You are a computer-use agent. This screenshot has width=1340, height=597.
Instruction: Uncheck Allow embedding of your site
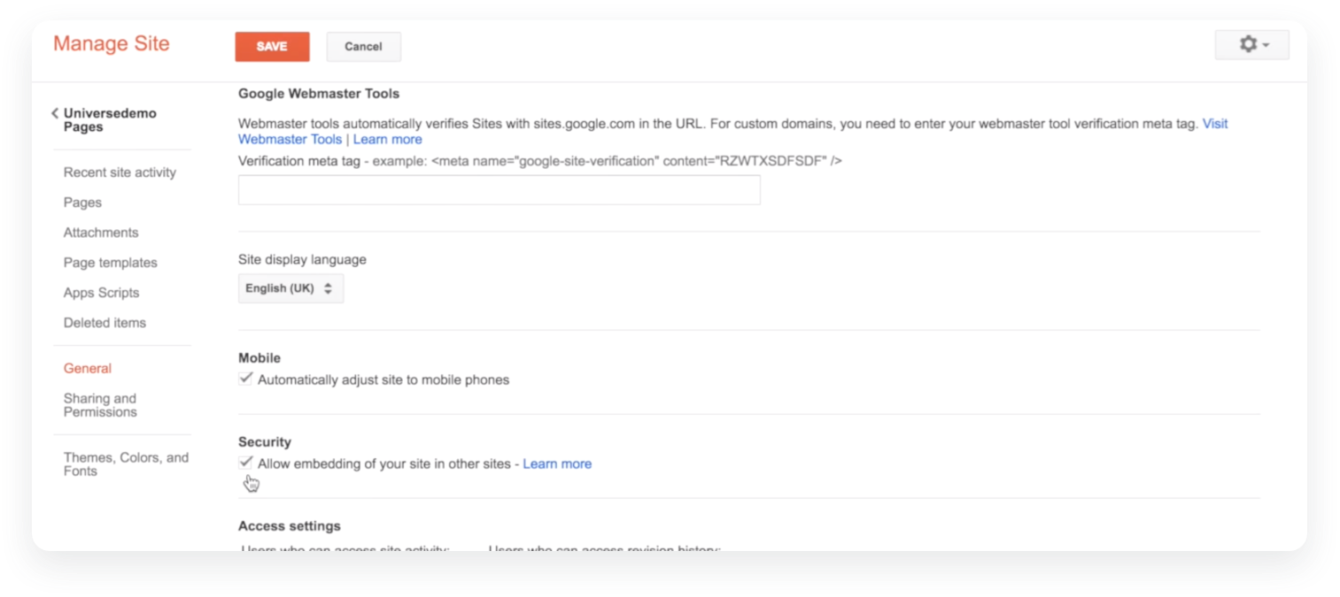point(246,463)
